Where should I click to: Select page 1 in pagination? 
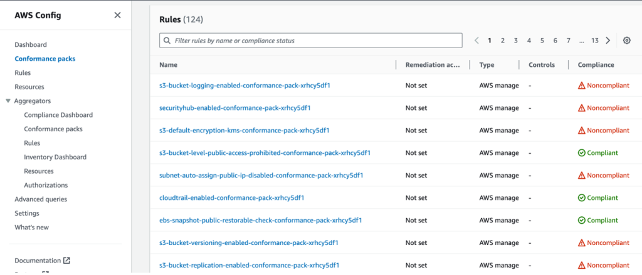pyautogui.click(x=489, y=41)
